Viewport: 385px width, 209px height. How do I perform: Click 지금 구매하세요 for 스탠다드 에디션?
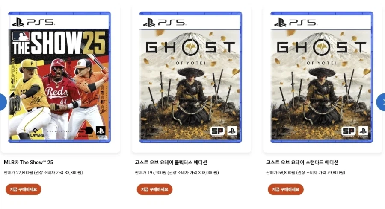click(286, 189)
